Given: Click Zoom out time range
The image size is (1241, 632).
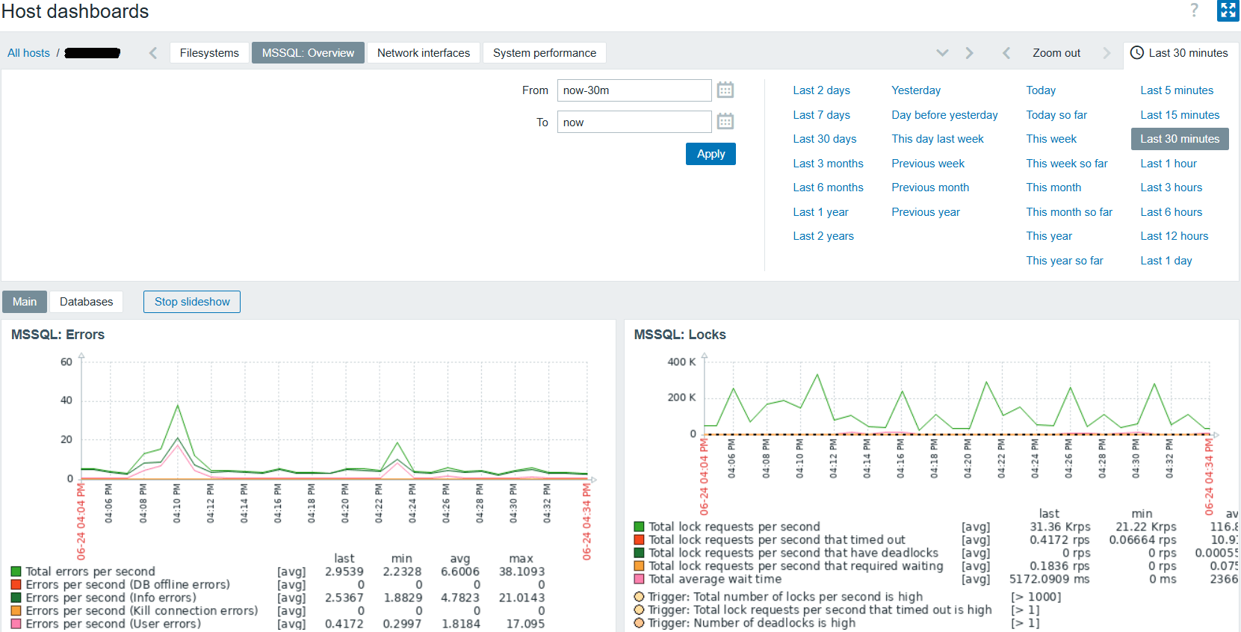Looking at the screenshot, I should pos(1056,53).
